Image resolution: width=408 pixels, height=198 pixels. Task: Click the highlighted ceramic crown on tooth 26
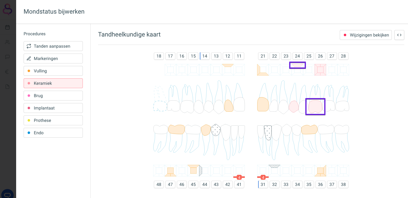point(316,107)
